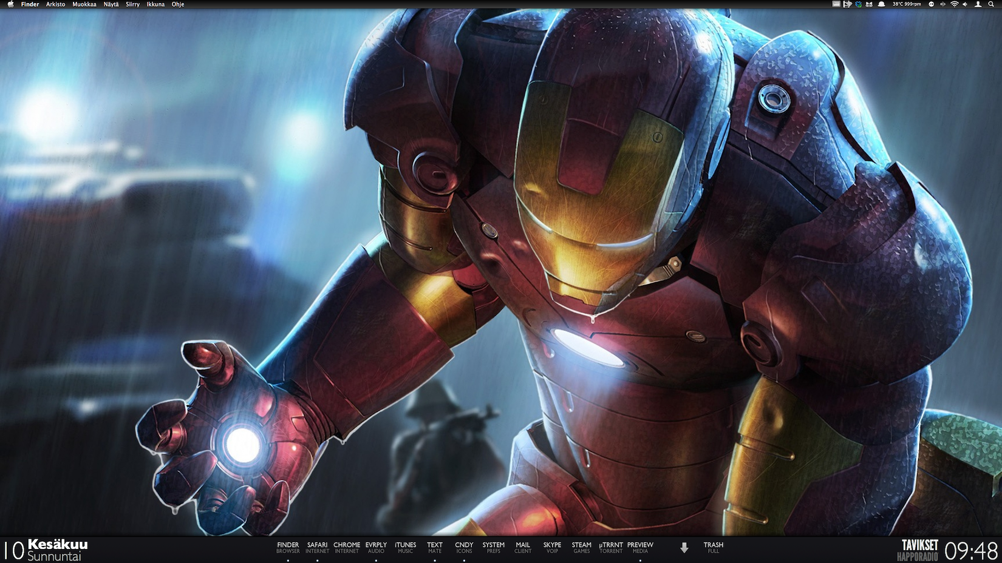Launch µTRRNT Torrent from the dock
This screenshot has width=1002, height=563.
tap(611, 548)
